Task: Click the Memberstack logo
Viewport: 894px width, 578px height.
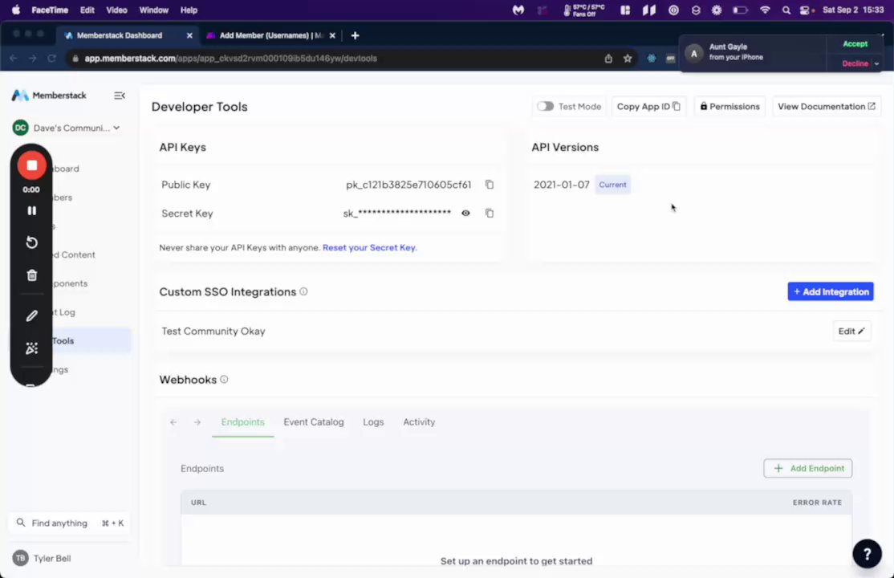Action: coord(49,96)
